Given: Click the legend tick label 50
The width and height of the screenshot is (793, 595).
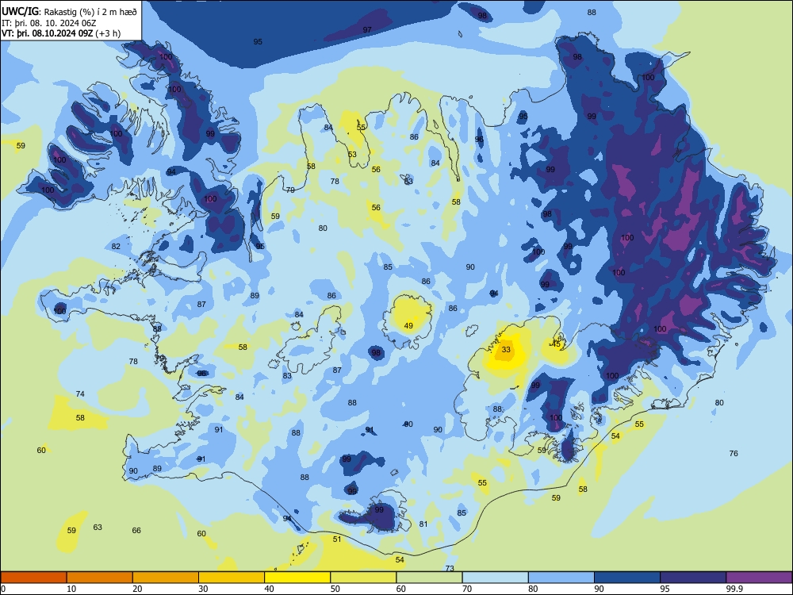Looking at the screenshot, I should click(335, 589).
